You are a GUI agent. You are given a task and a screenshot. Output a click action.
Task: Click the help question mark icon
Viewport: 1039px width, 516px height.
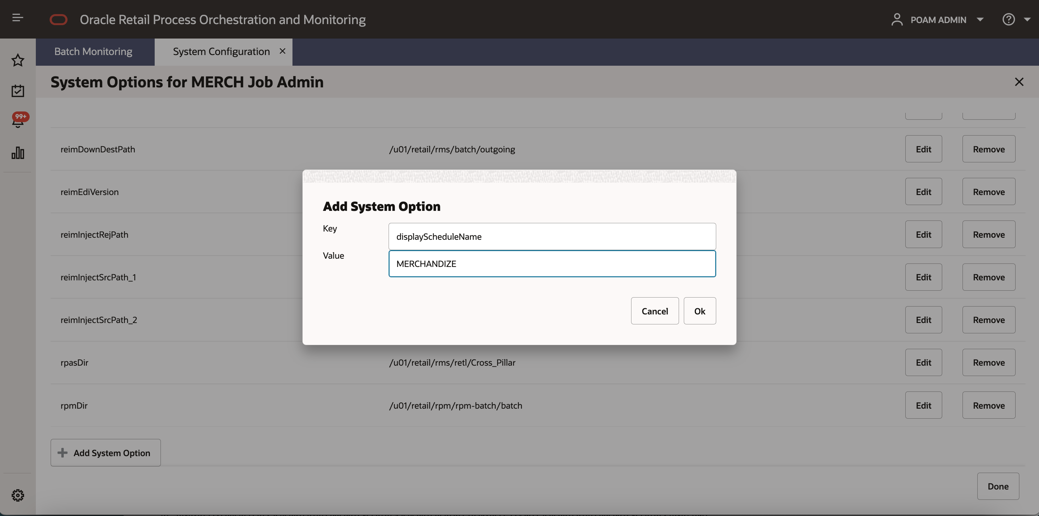click(1008, 19)
